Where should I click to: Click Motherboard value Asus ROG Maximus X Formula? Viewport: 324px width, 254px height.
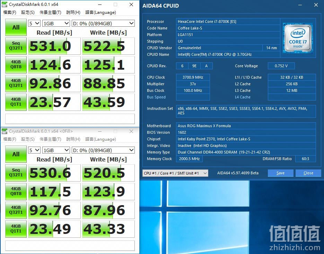246,126
